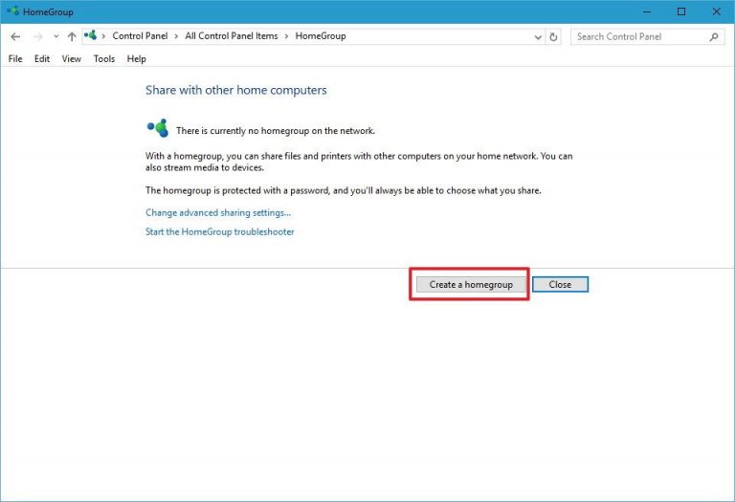Viewport: 735px width, 502px height.
Task: Start the HomeGroup troubleshooter
Action: click(x=219, y=231)
